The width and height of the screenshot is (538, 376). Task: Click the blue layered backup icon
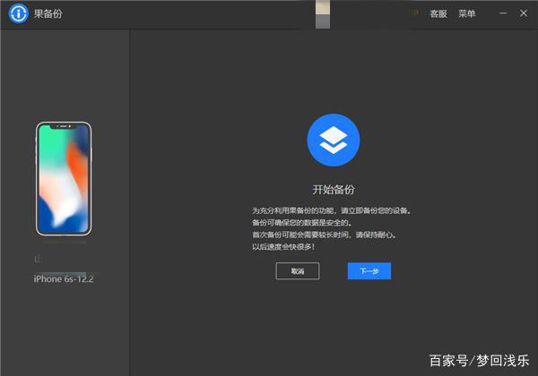(x=333, y=139)
